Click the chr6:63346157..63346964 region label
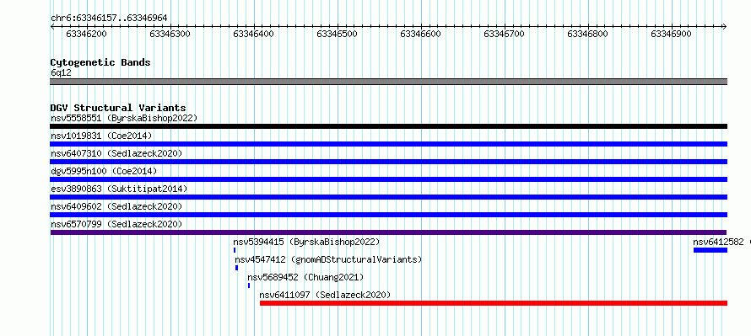Viewport: 751px width, 336px height. (109, 18)
